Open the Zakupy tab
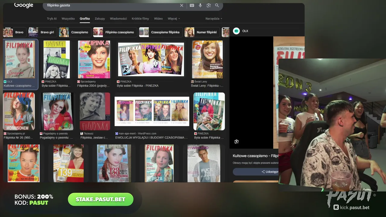Screen dimensions: 386x217 pos(100,19)
